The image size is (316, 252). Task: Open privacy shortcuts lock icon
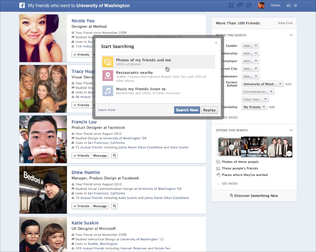tap(288, 5)
